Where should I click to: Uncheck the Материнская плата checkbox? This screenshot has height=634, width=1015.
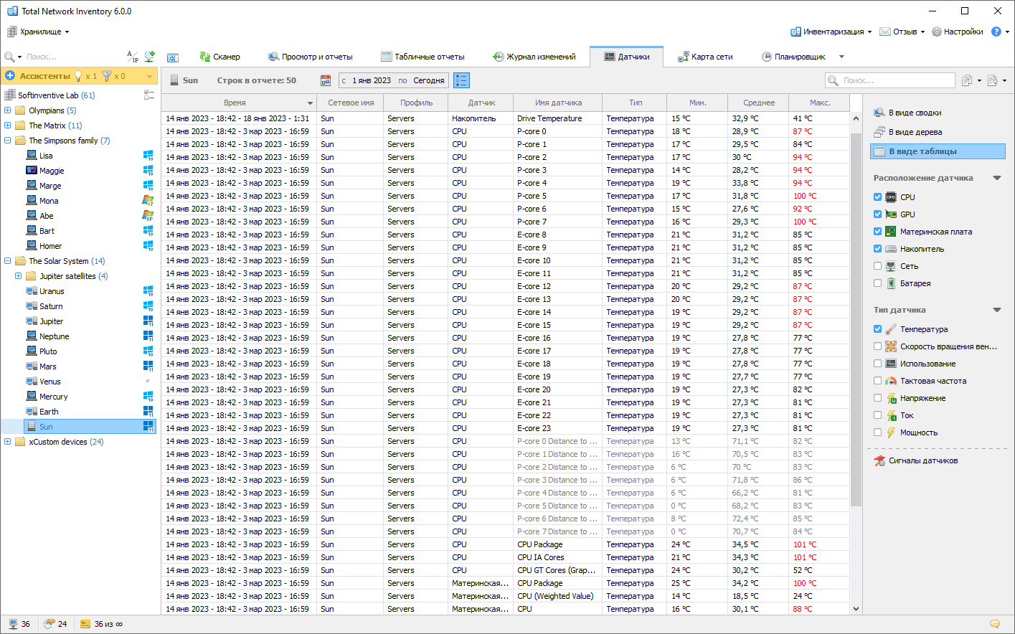[x=877, y=232]
